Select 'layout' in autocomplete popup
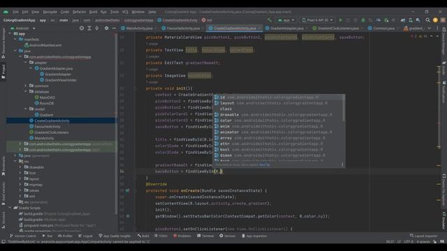This screenshot has width=447, height=251. pyautogui.click(x=279, y=103)
